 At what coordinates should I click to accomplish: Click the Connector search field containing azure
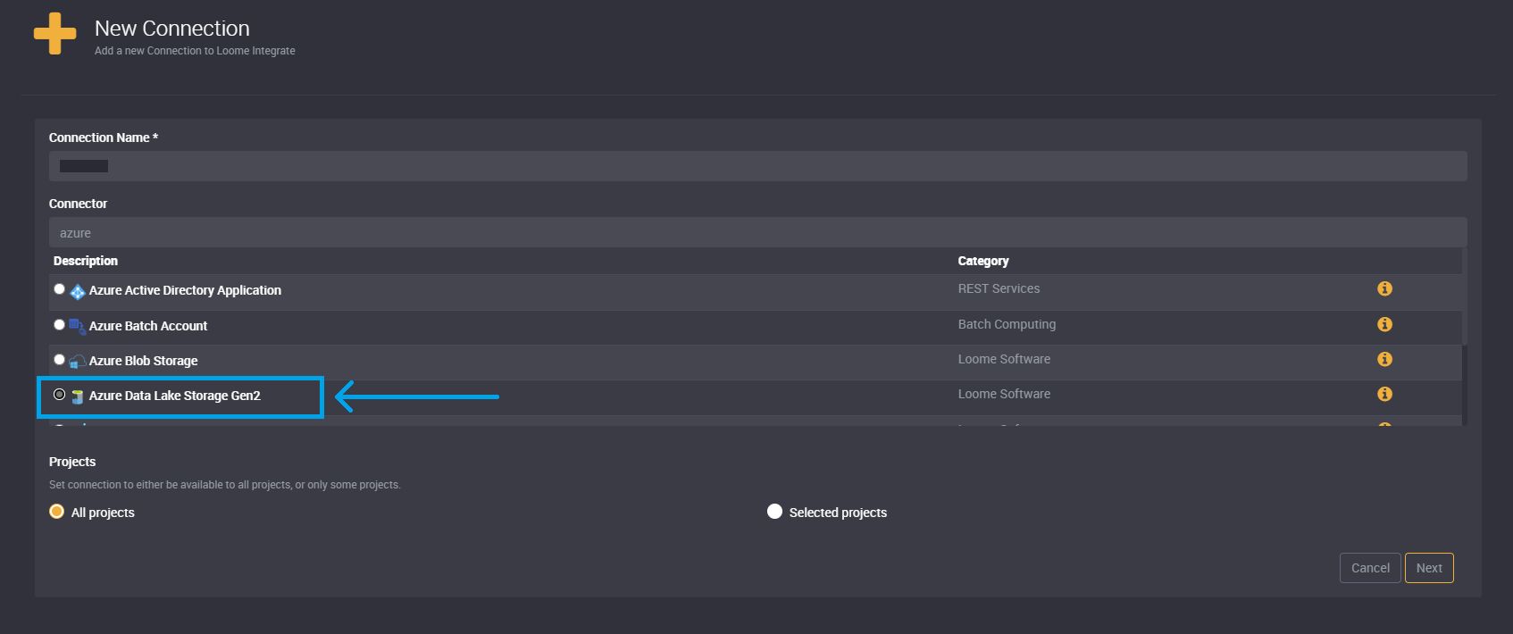tap(757, 233)
